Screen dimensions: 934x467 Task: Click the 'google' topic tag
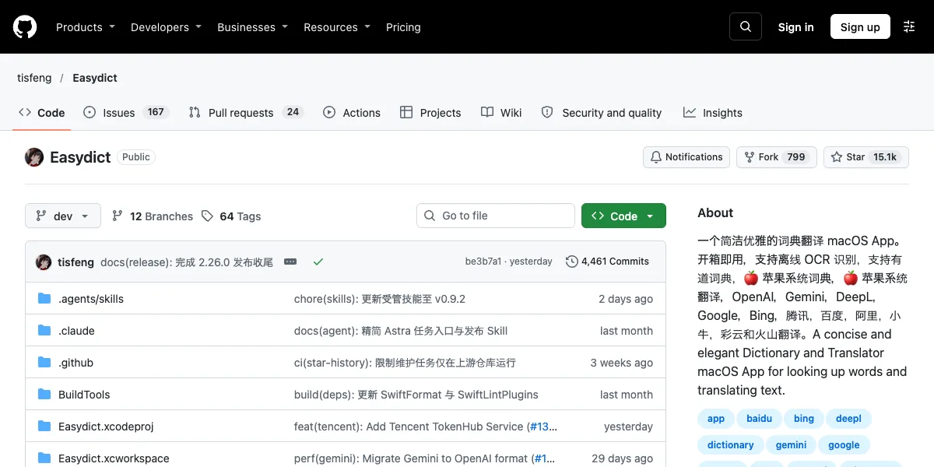844,445
